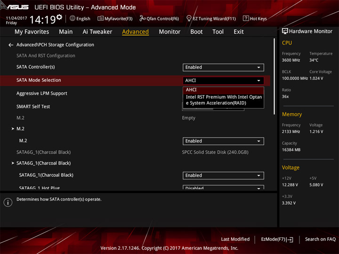This screenshot has height=254, width=339.
Task: Select the SATA Controller(s) label
Action: pos(36,67)
